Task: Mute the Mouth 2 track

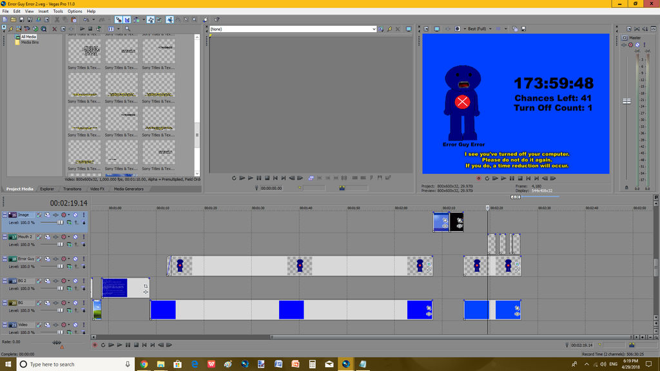Action: [75, 236]
